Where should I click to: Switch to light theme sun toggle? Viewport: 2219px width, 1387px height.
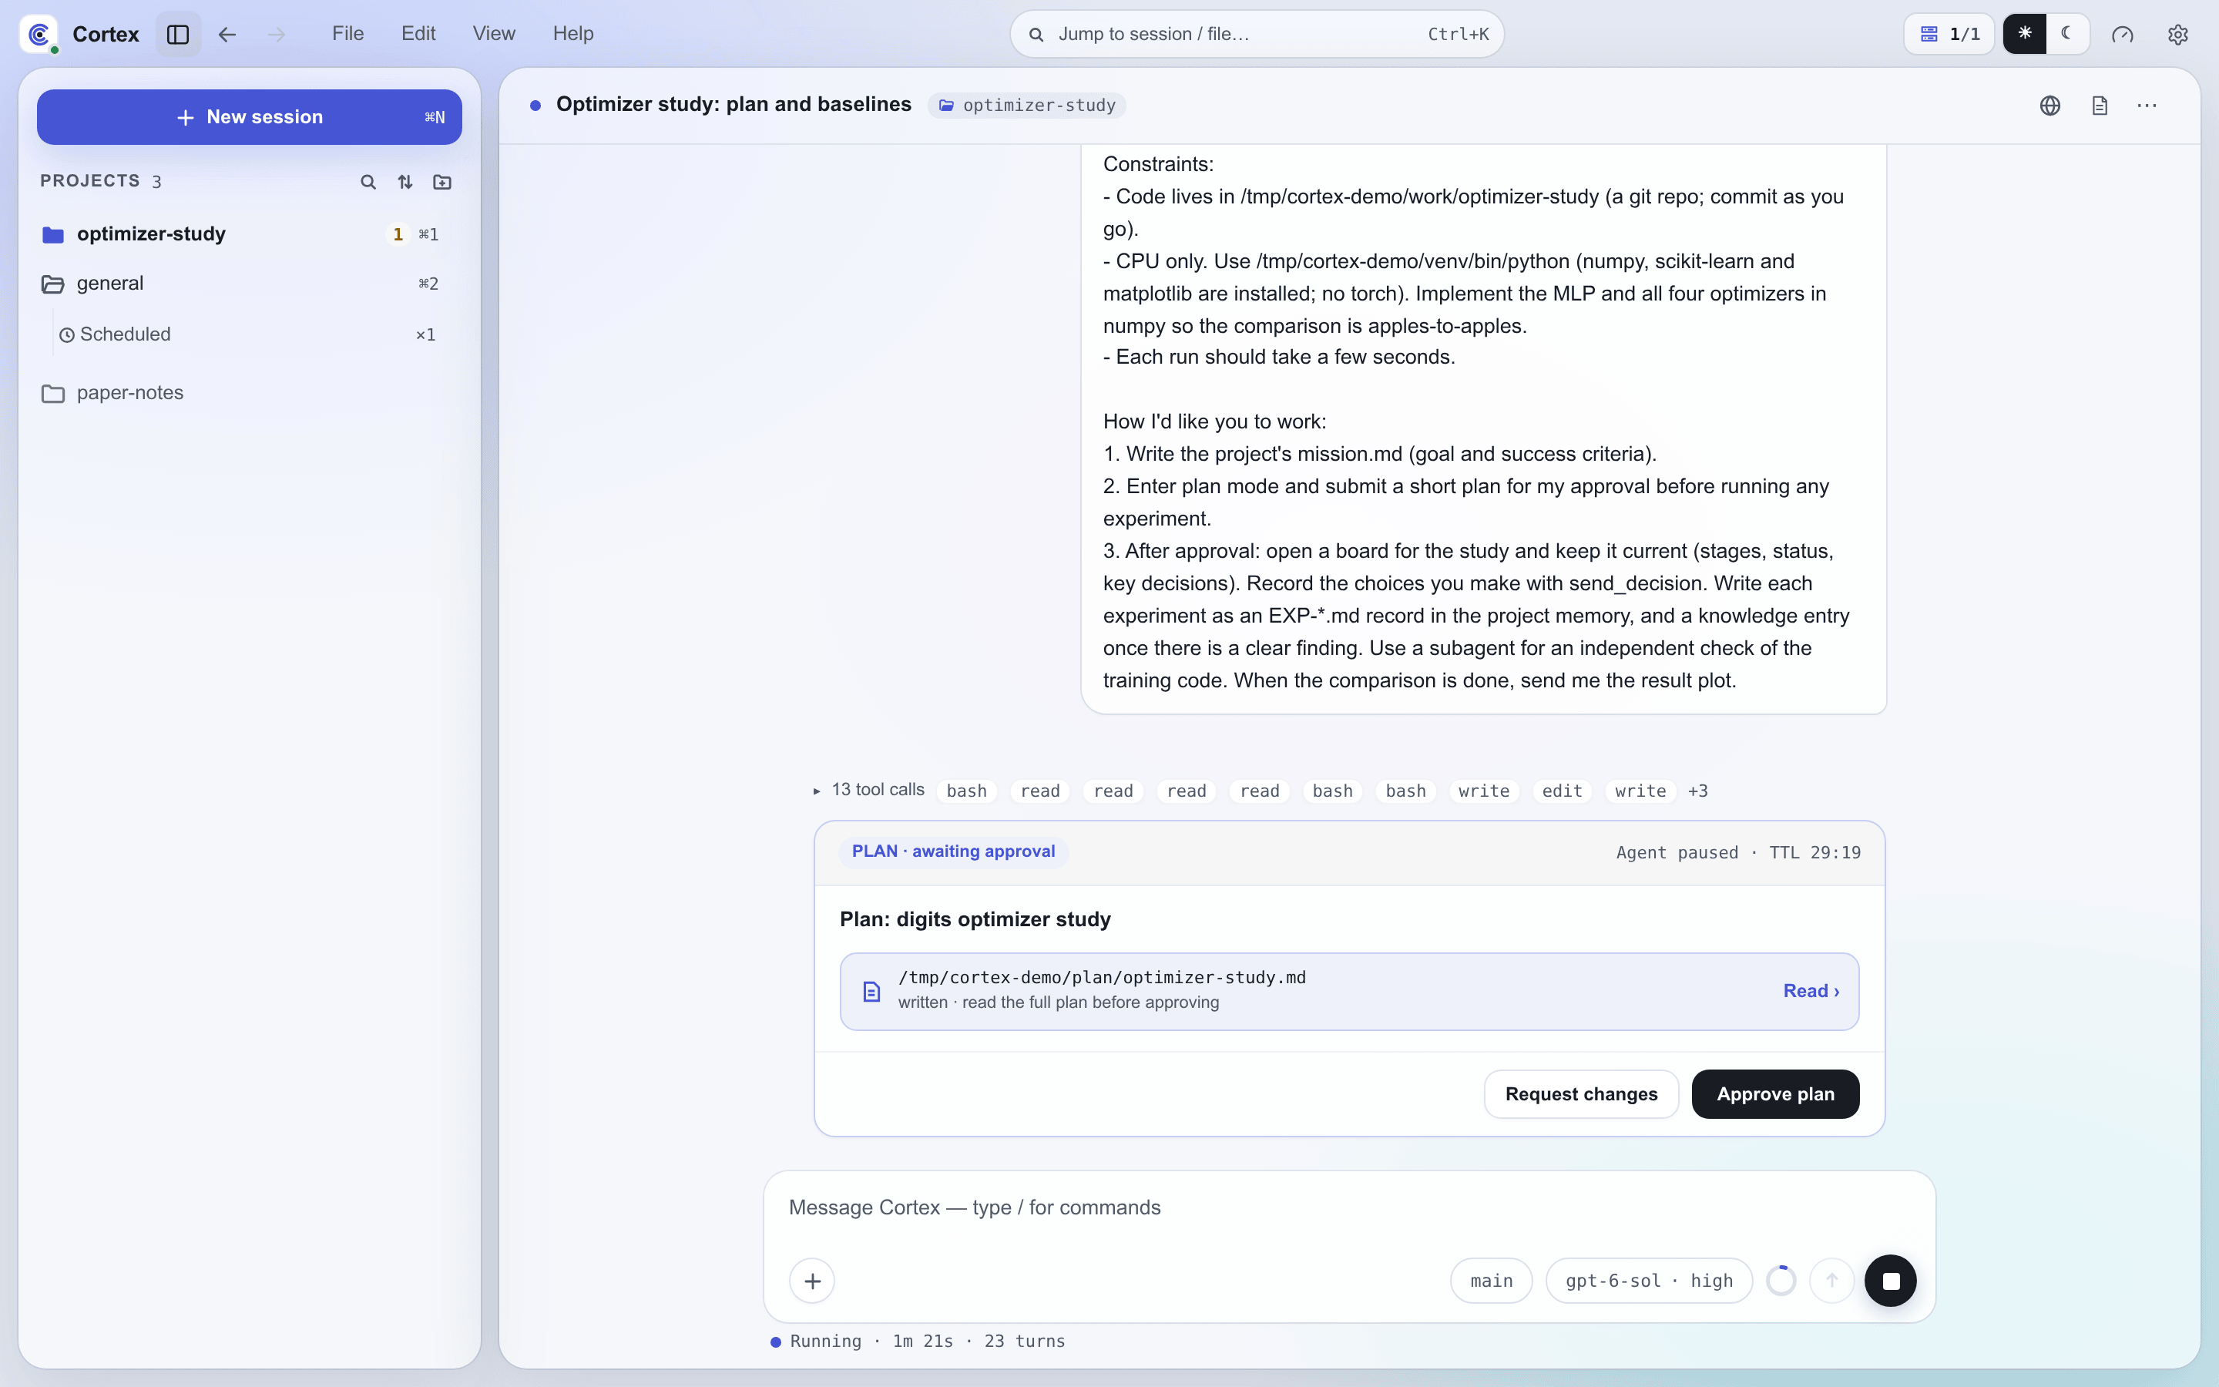click(x=2025, y=34)
